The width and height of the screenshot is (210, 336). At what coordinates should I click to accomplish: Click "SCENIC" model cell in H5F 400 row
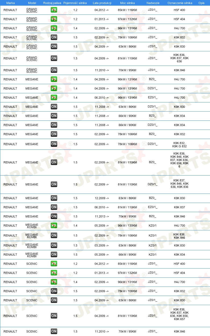click(32, 264)
